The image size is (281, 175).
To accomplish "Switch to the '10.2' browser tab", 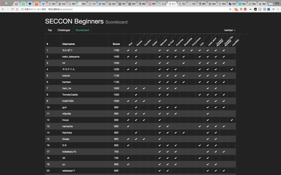I will point(182,4).
